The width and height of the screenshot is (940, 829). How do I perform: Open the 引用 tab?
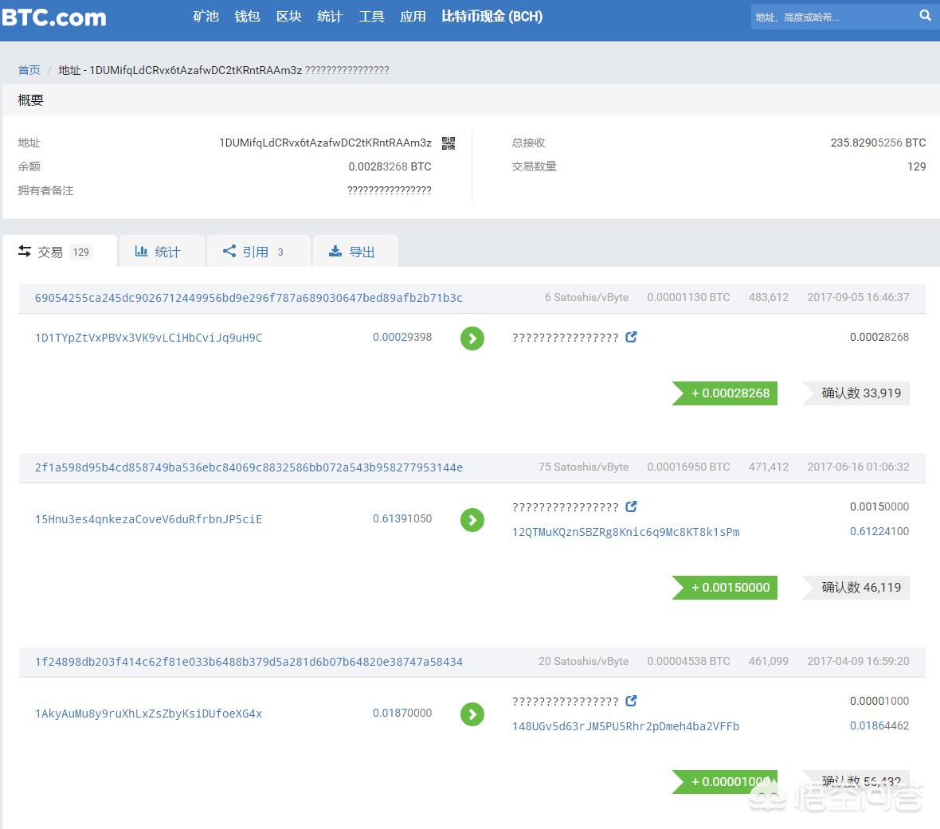[254, 252]
